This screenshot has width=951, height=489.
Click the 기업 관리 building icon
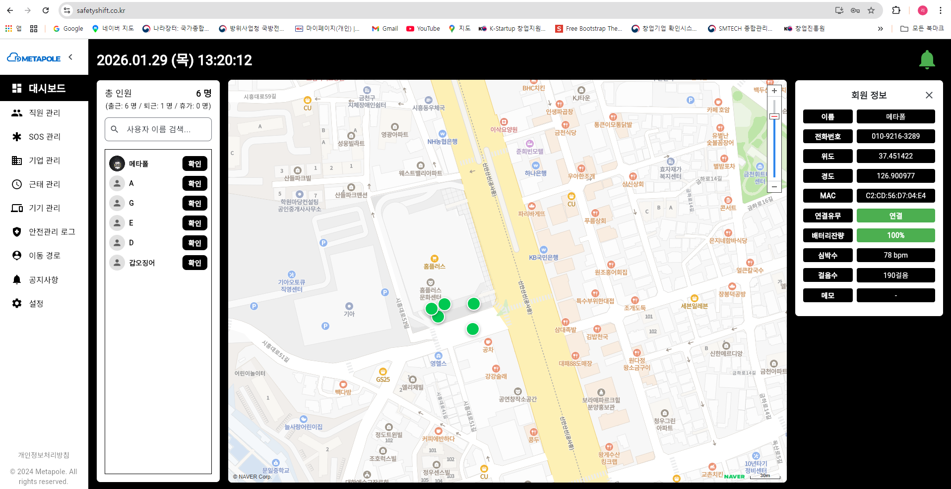point(17,161)
